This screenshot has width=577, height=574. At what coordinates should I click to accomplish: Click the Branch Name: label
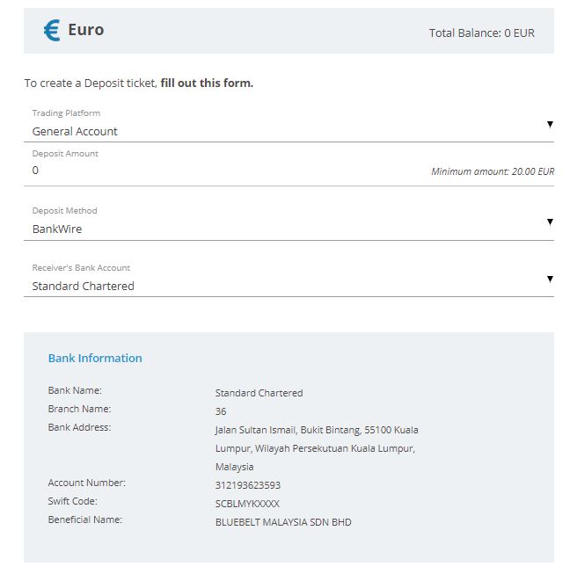point(79,409)
